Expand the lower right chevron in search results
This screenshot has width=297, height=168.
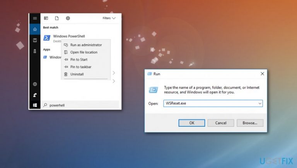tap(114, 81)
